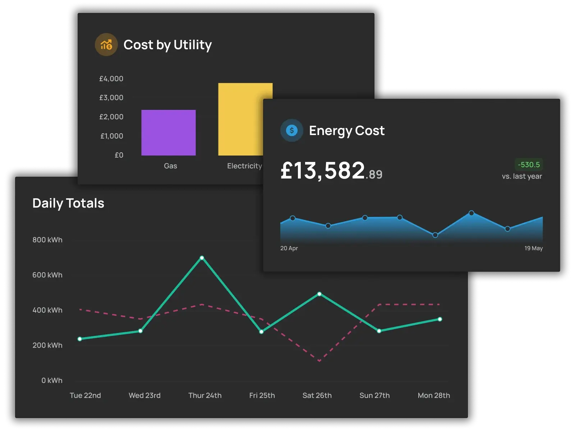575x431 pixels.
Task: Click the 400 kWh axis label
Action: [x=47, y=310]
